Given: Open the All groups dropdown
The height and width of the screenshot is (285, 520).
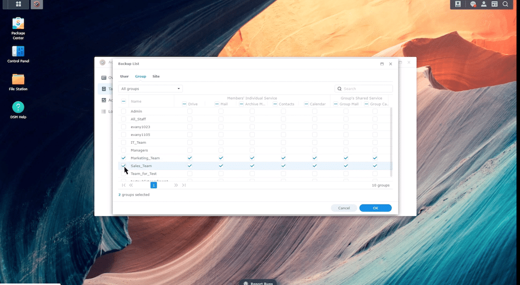Looking at the screenshot, I should pyautogui.click(x=150, y=89).
